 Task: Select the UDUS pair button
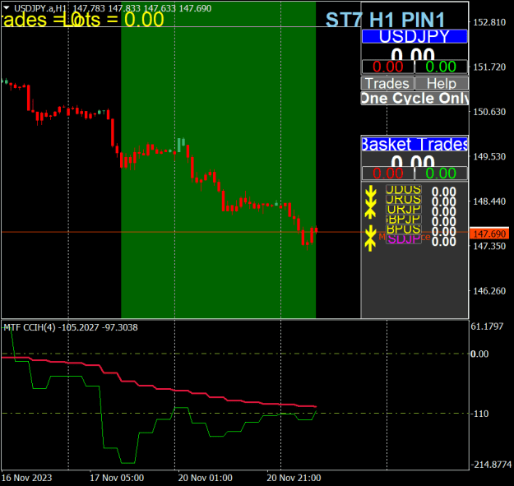[x=404, y=190]
